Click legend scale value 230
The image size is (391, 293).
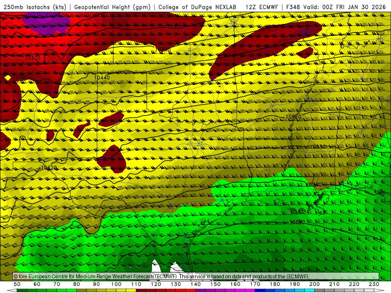coord(374,284)
